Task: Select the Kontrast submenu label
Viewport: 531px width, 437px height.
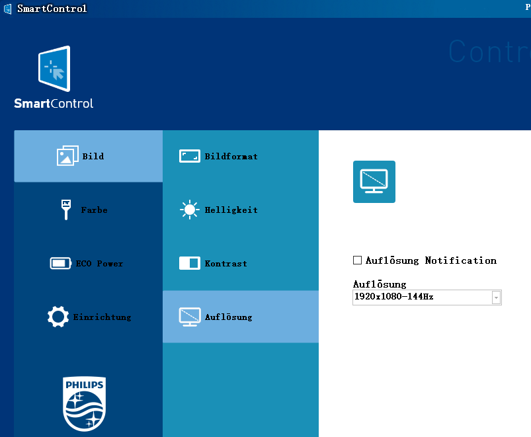Action: 225,263
